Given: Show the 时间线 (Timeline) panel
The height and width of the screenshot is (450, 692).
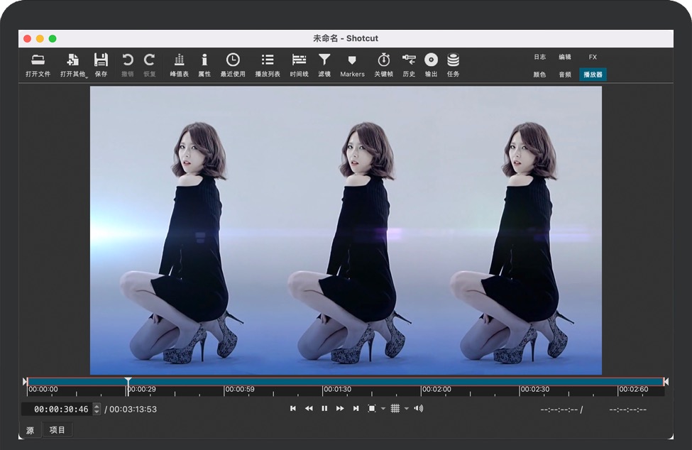Looking at the screenshot, I should coord(299,60).
